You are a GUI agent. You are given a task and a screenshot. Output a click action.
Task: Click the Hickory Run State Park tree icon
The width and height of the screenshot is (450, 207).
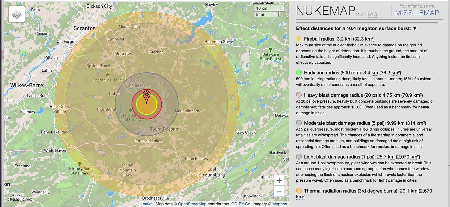pyautogui.click(x=79, y=164)
